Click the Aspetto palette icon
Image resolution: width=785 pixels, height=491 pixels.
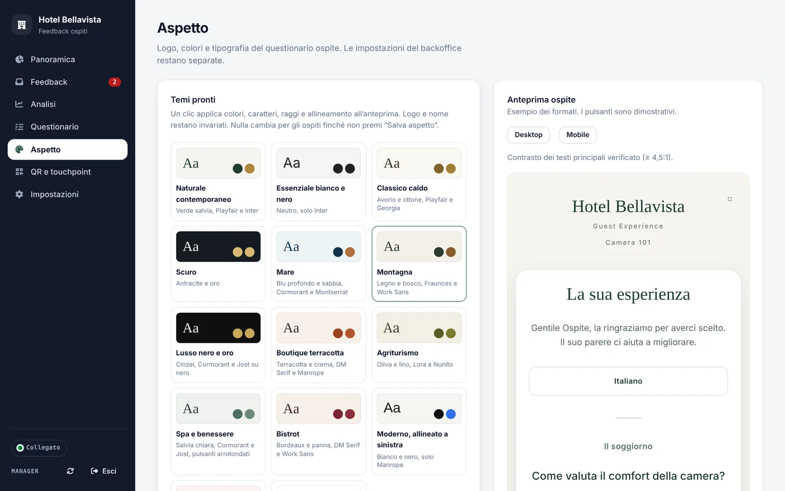click(x=20, y=150)
